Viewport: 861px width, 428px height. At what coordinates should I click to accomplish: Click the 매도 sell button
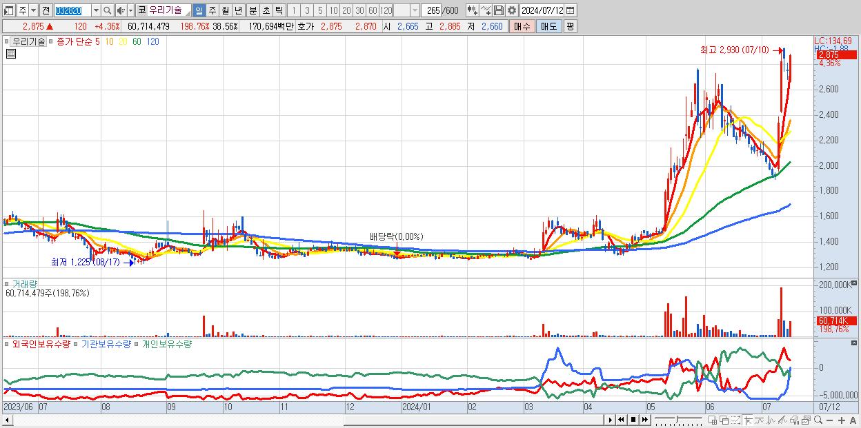548,26
